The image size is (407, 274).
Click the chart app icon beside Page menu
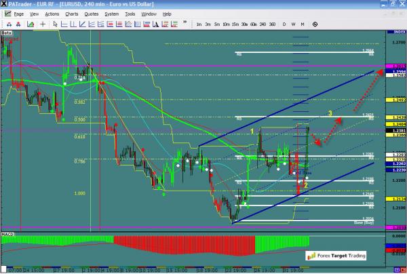(x=7, y=14)
